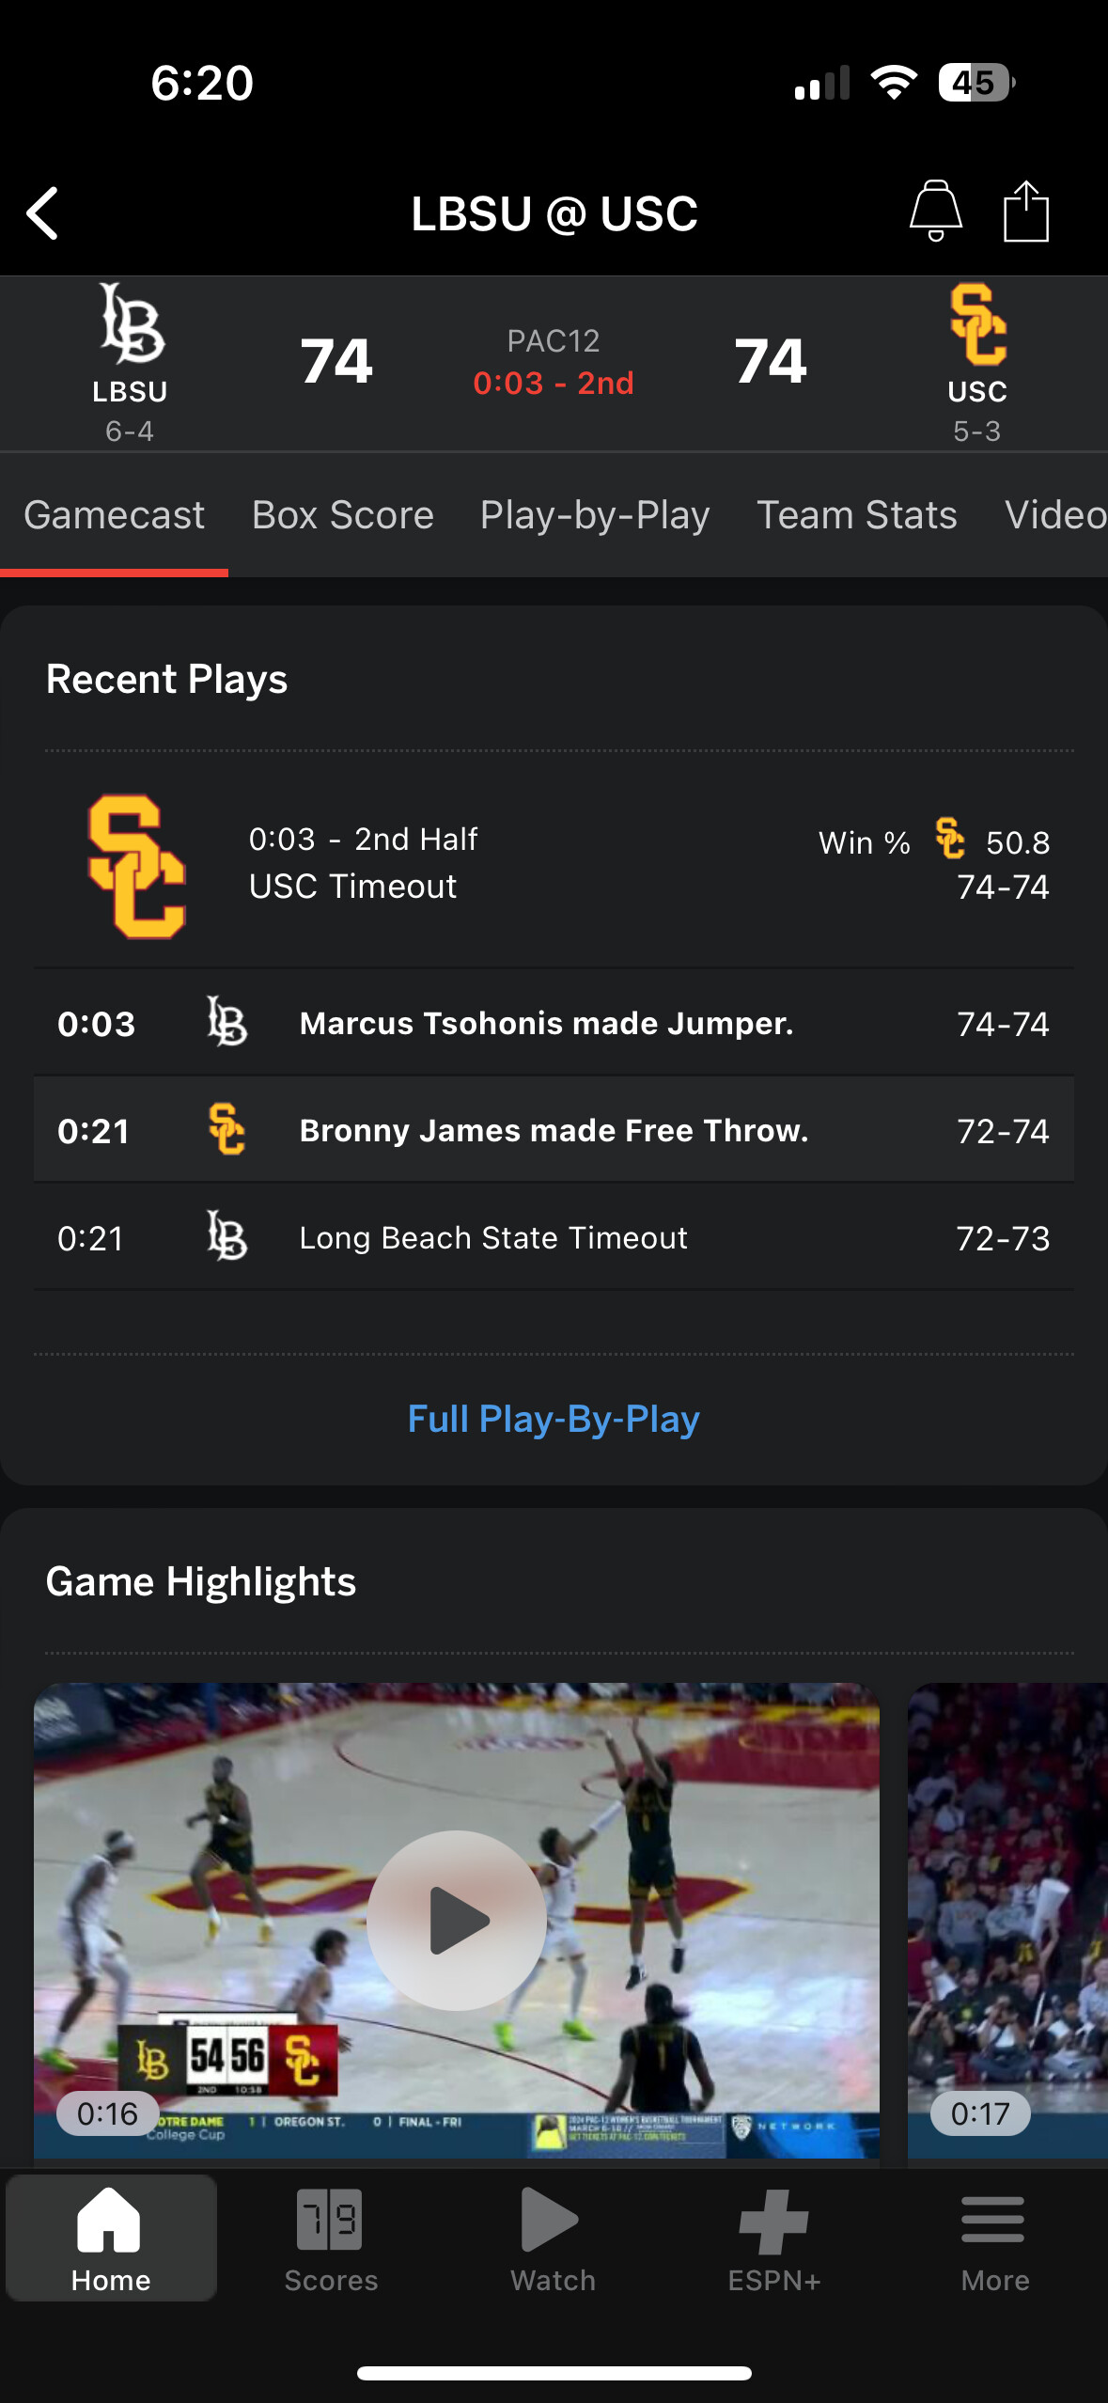Open the Scores tab icon
Viewport: 1108px width, 2403px height.
point(331,2238)
